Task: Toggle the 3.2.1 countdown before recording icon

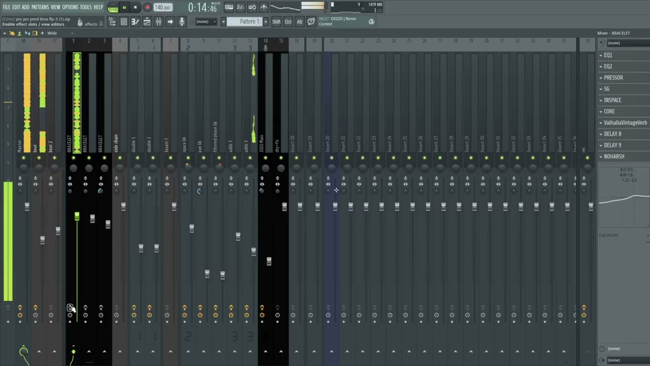Action: (x=241, y=8)
